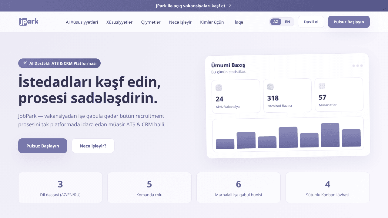Click the icon above 57 Müraciətlər
The height and width of the screenshot is (218, 388).
[322, 86]
